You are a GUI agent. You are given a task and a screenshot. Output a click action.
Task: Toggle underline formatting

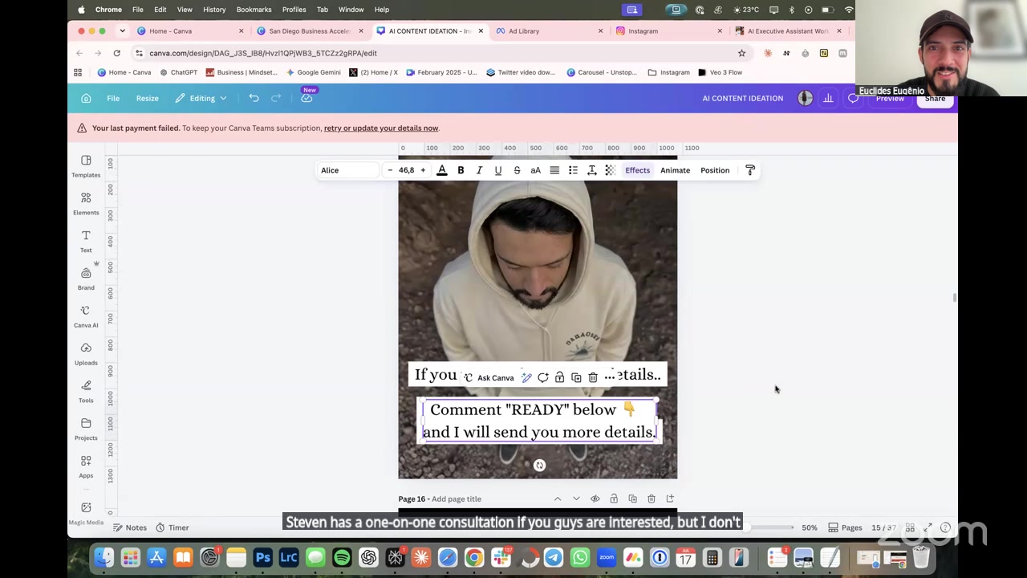point(498,170)
